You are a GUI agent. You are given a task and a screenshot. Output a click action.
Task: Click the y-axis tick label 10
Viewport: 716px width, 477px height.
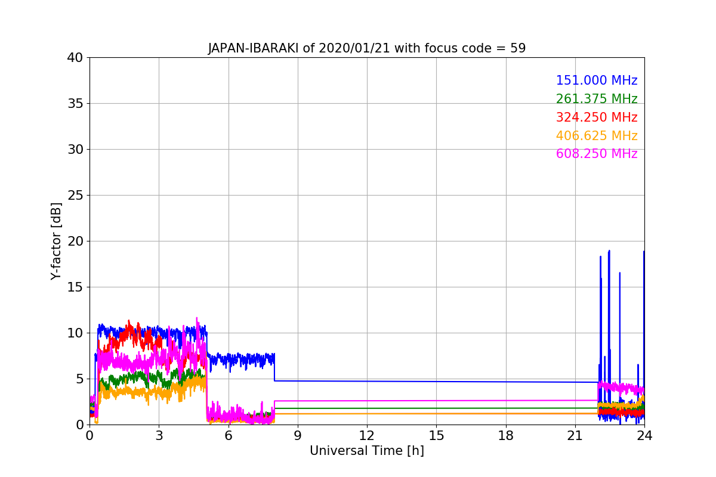[x=75, y=333]
